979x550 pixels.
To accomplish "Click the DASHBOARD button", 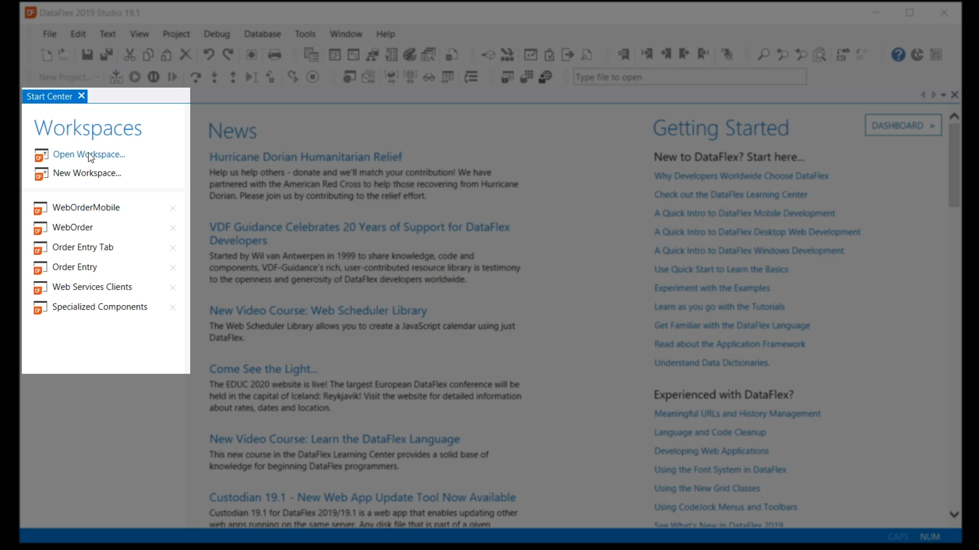I will tap(903, 125).
